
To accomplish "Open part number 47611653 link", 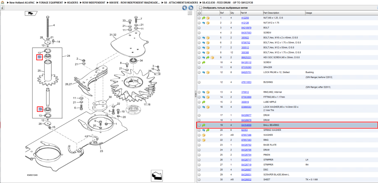I will pos(246,82).
